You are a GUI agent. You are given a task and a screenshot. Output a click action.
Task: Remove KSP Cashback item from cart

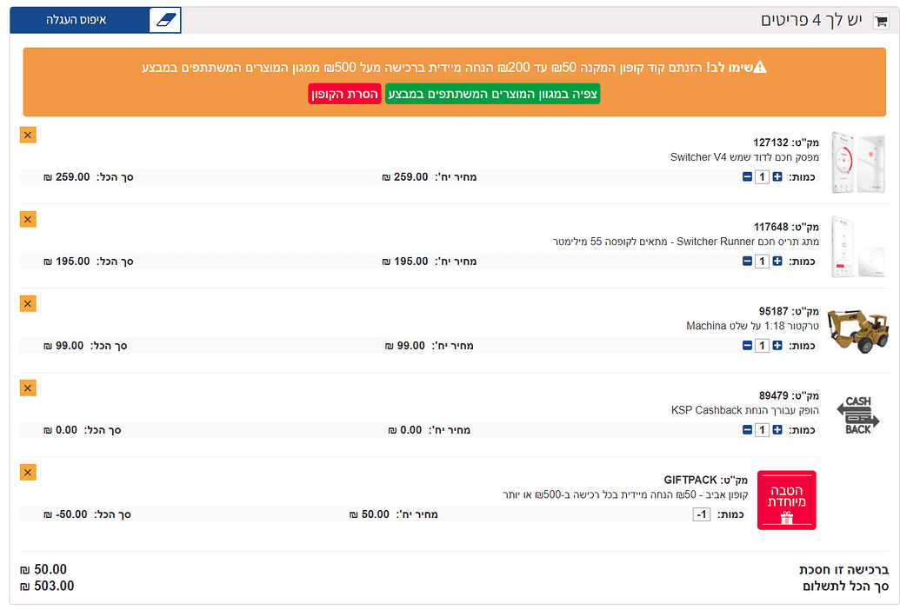[x=28, y=388]
